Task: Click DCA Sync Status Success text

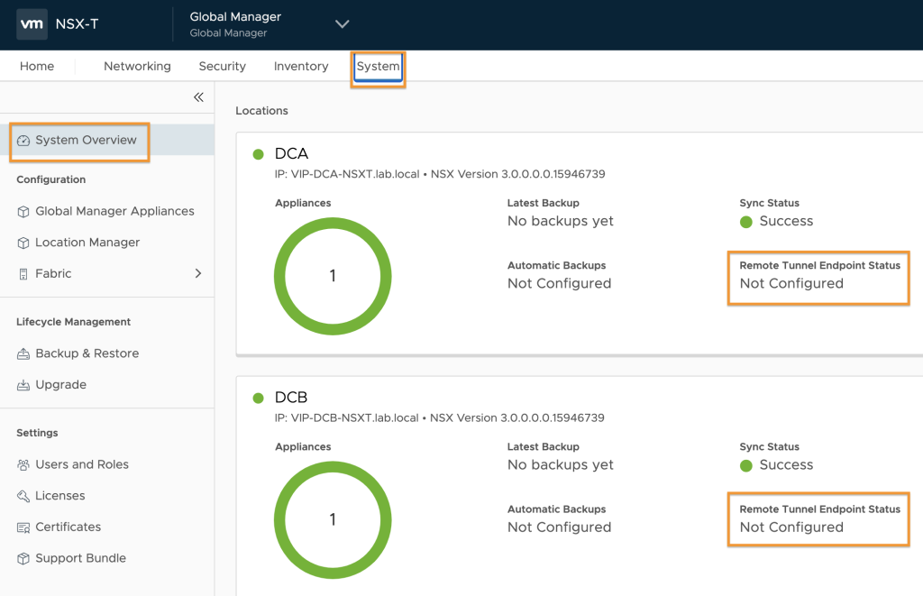Action: pos(786,221)
